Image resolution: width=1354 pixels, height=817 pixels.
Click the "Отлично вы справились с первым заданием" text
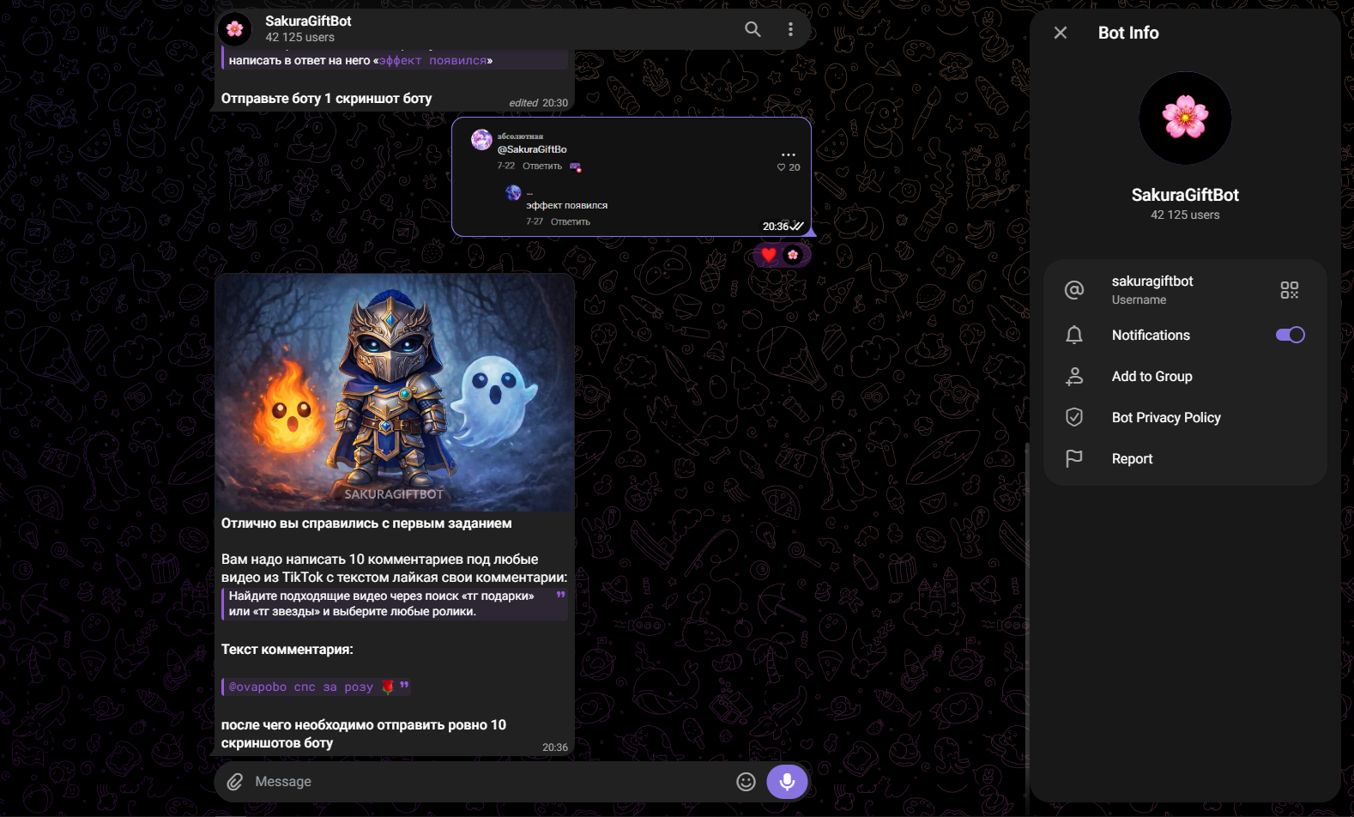tap(366, 523)
